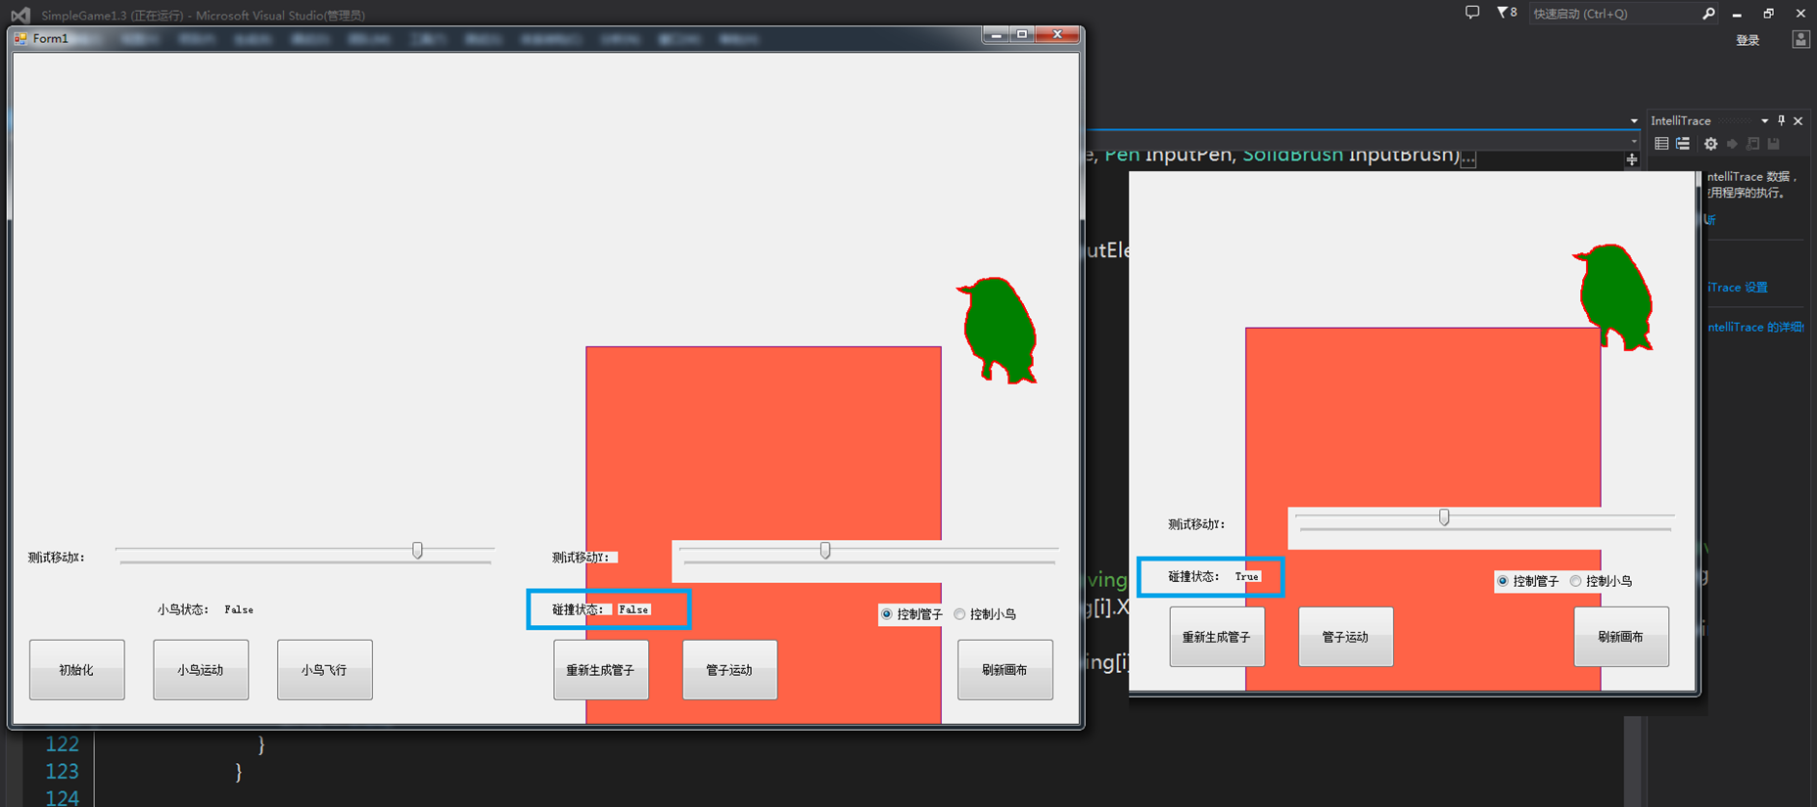Switch IntelliTrace to events list view
The image size is (1817, 807).
tap(1661, 144)
